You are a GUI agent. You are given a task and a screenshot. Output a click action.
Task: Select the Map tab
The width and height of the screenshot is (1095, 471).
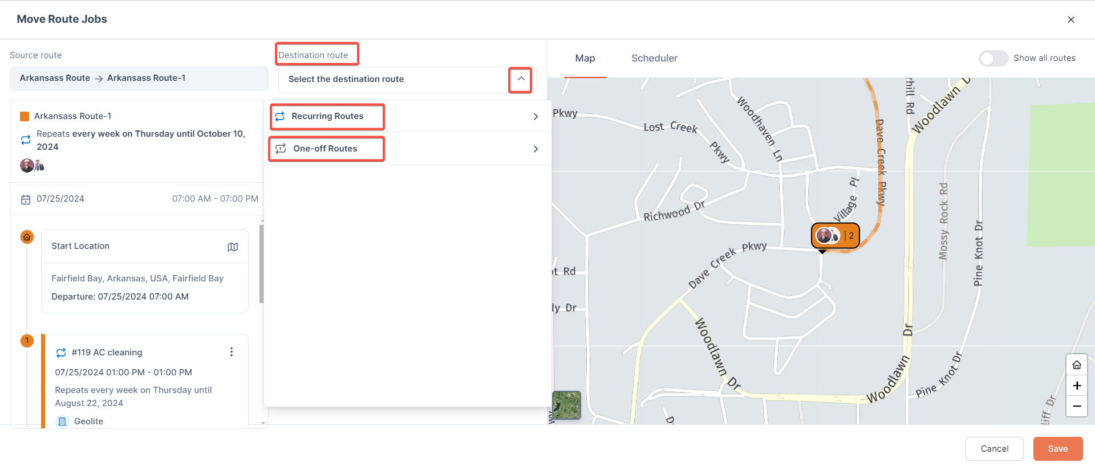(x=585, y=58)
